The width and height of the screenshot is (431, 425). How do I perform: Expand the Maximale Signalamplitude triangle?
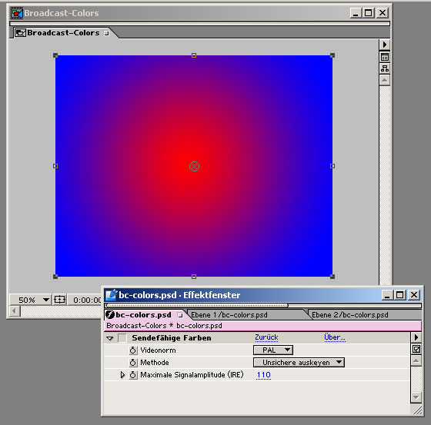pos(122,375)
